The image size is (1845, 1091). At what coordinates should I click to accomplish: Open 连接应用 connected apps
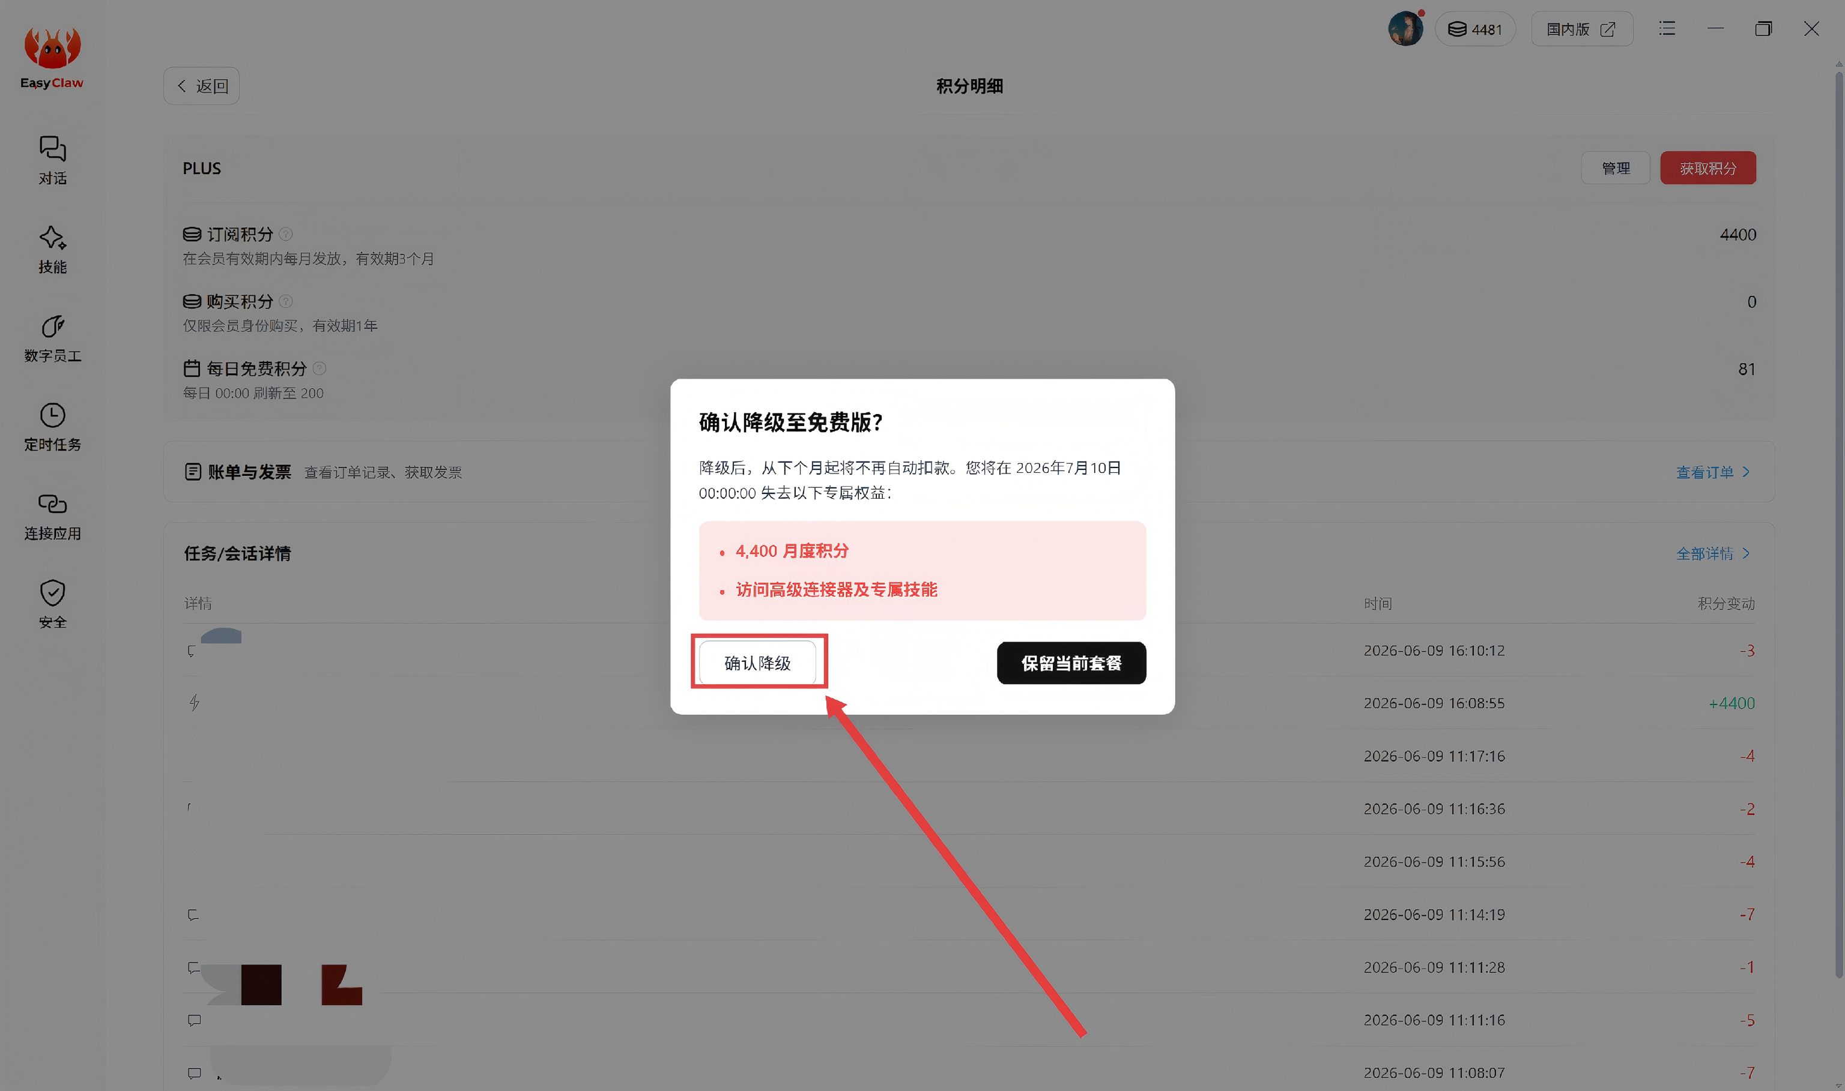(x=52, y=516)
